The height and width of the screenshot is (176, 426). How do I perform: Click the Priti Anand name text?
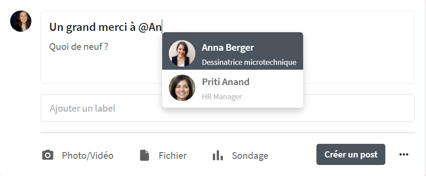pyautogui.click(x=225, y=82)
